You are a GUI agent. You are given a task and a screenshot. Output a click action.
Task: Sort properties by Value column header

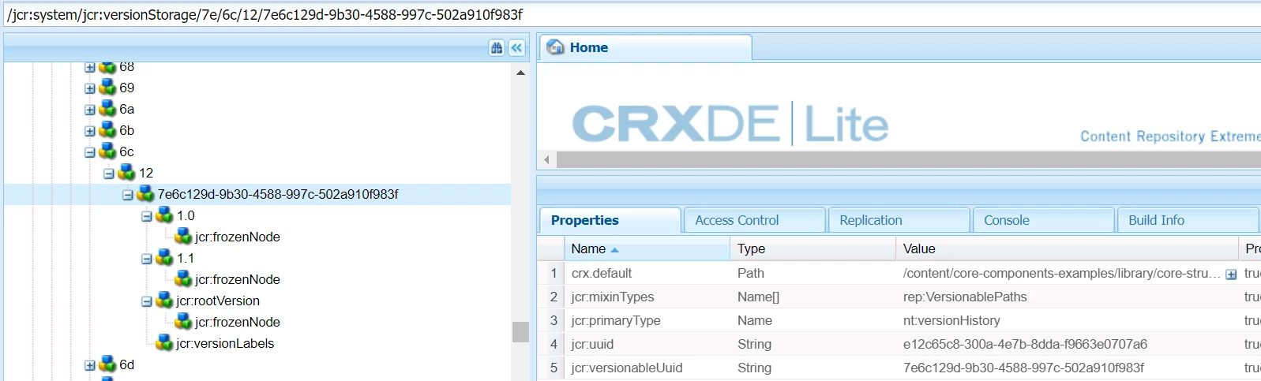(1067, 248)
